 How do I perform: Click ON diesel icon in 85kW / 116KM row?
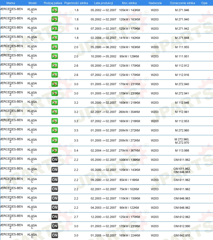pos(55,180)
